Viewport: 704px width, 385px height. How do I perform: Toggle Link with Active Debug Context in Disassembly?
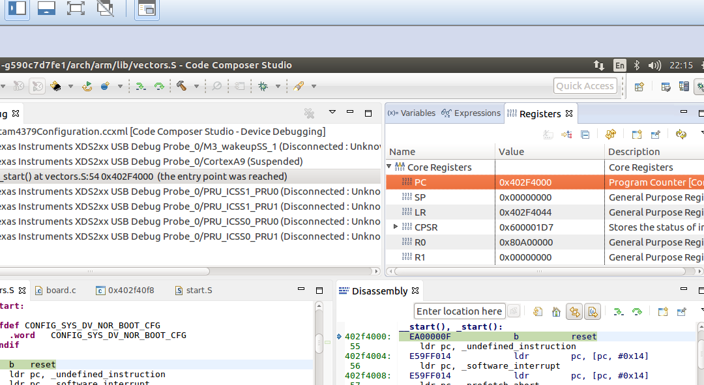click(574, 311)
